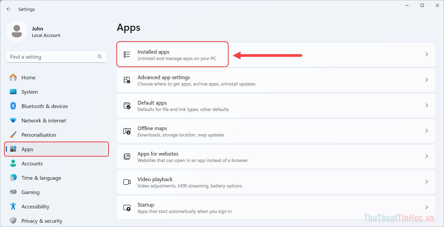Open Offline maps using right chevron
The height and width of the screenshot is (227, 444).
click(x=427, y=131)
